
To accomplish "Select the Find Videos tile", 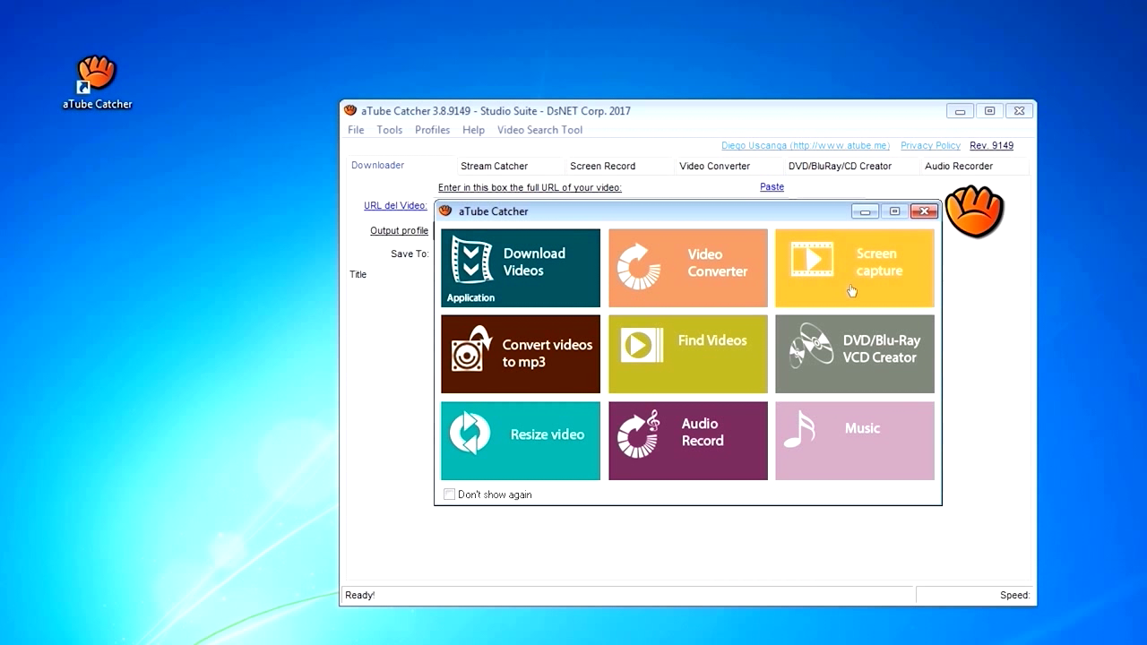I will [x=687, y=354].
